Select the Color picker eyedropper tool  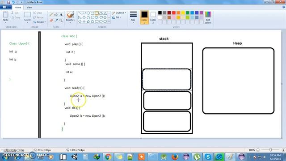(56, 21)
